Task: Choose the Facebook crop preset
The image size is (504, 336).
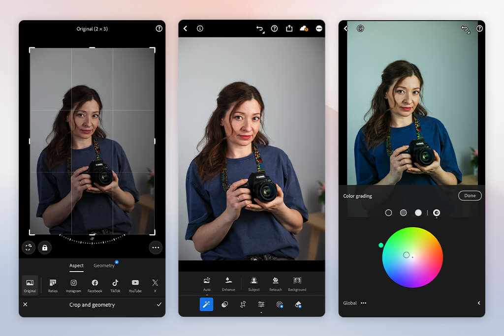Action: coord(95,285)
